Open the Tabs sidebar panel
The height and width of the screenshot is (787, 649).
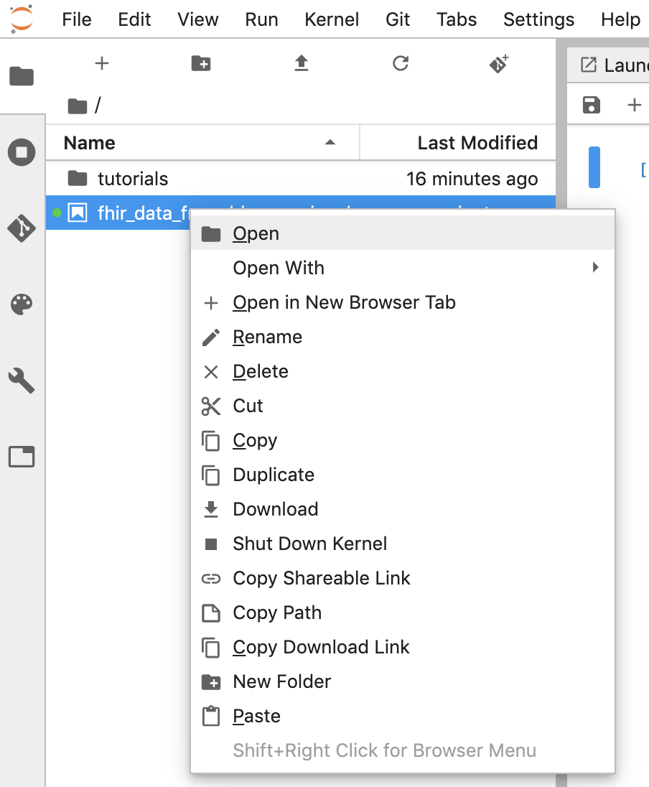tap(22, 457)
